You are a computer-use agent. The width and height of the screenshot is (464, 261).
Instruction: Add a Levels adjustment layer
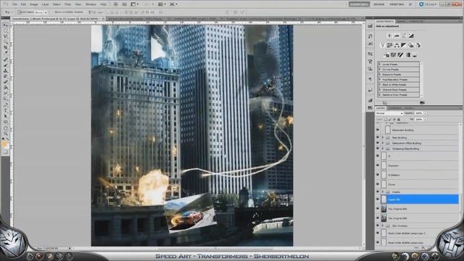397,36
